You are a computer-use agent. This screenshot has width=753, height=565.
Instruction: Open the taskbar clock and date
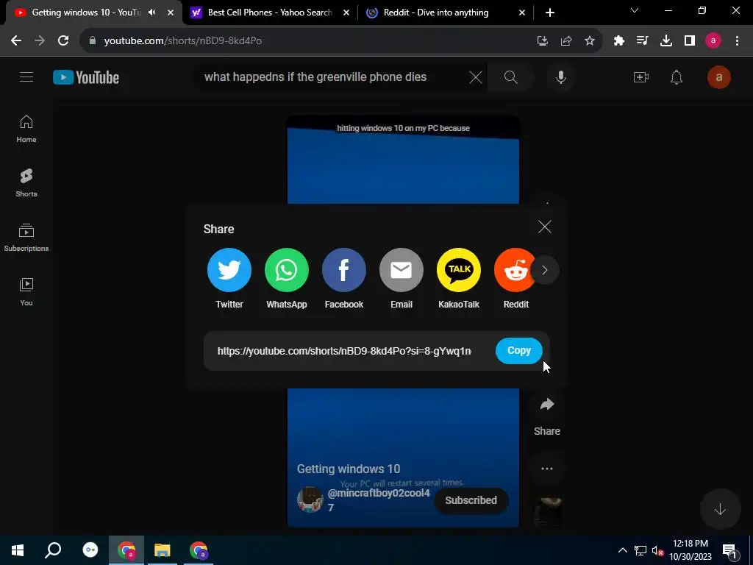(x=690, y=550)
